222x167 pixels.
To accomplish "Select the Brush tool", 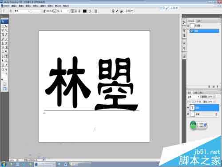I will (x=6, y=39).
